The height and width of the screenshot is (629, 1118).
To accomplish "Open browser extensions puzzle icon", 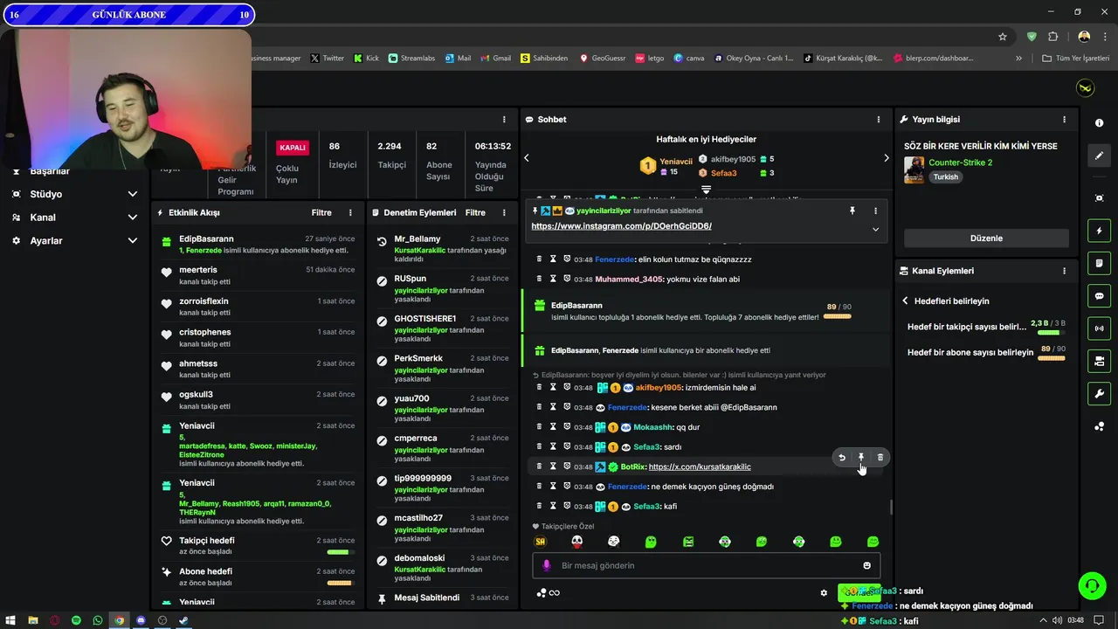I will [x=1052, y=36].
